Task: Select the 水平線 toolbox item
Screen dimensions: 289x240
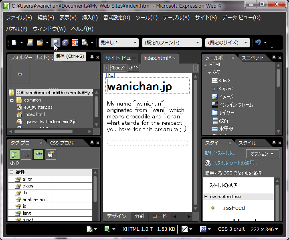Action: coord(222,128)
